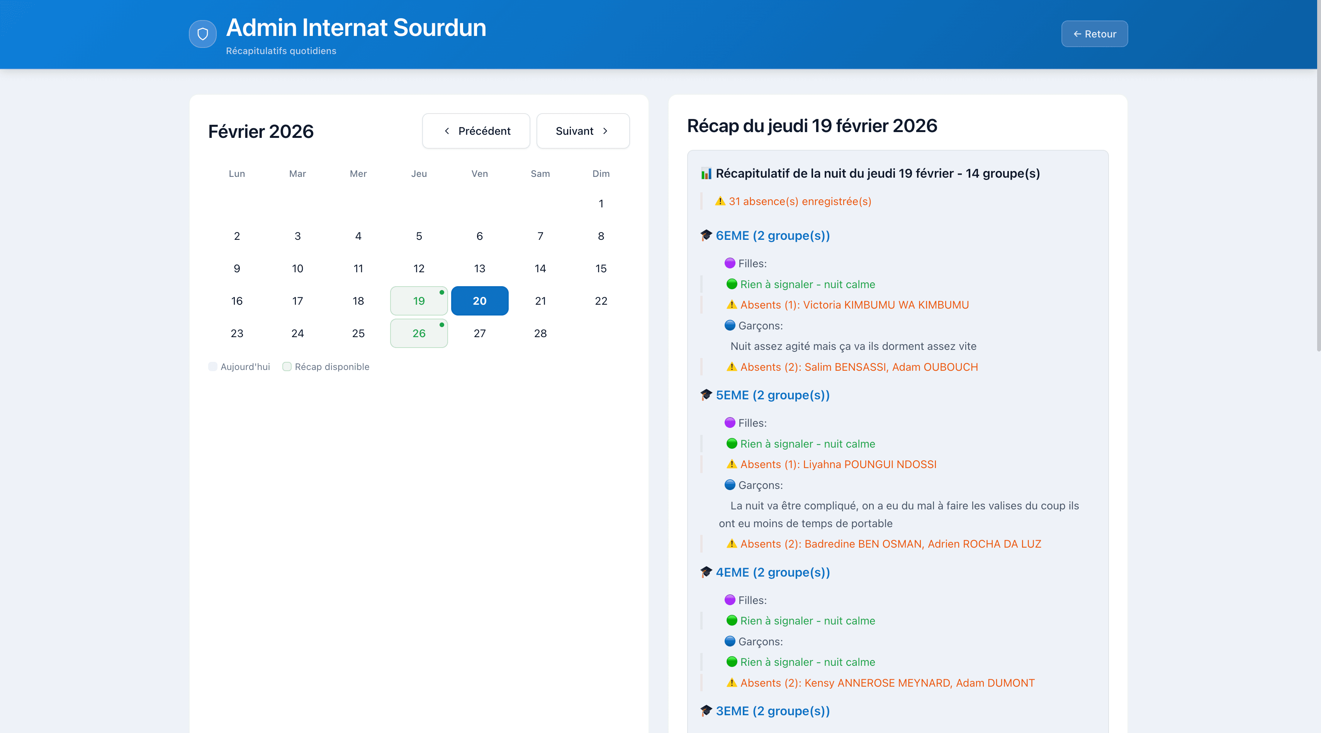This screenshot has width=1321, height=733.
Task: Click the "Aujourd'hui" legend swatch
Action: [213, 366]
